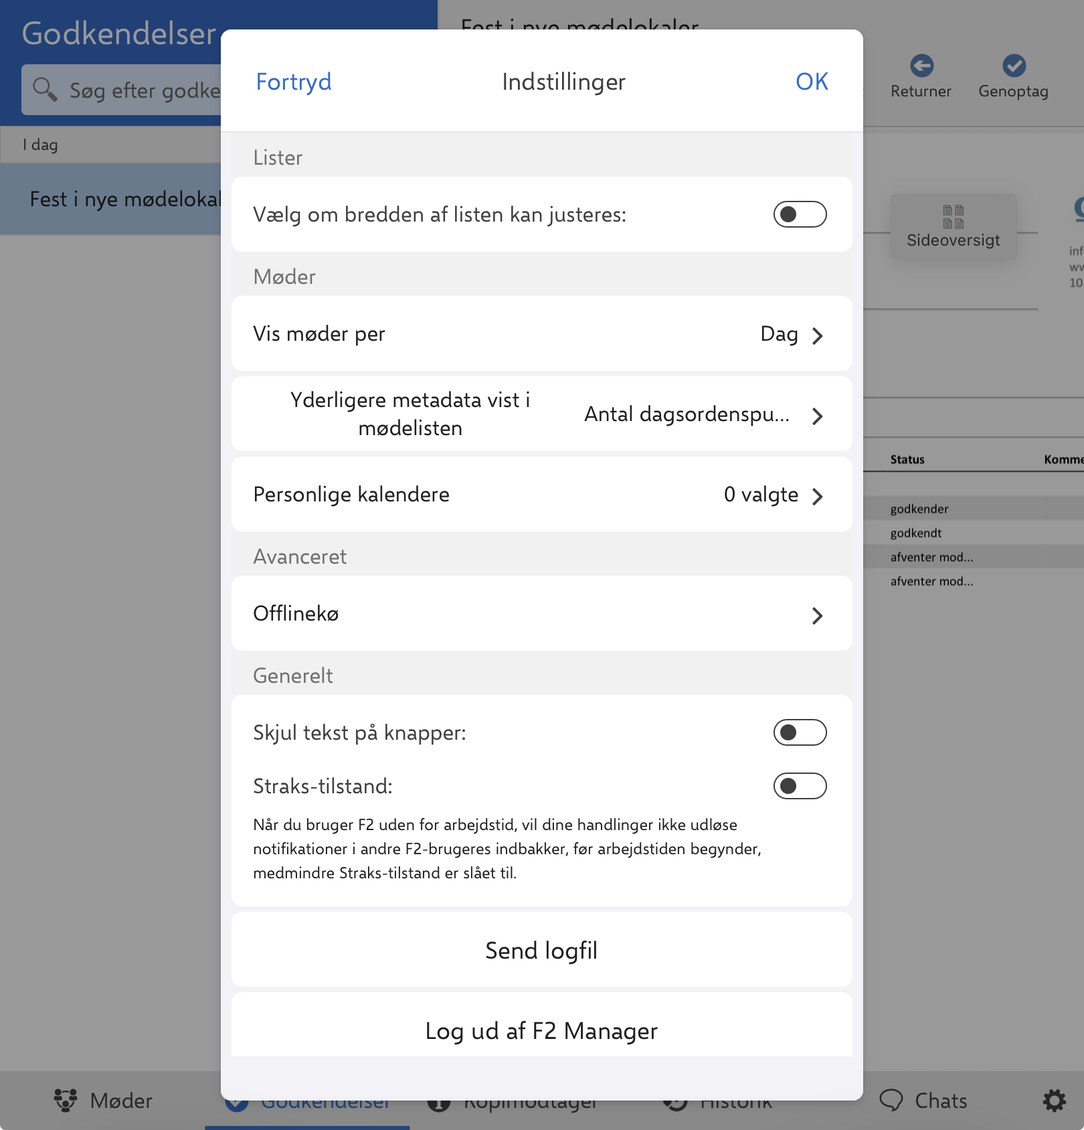Switch to the Møder tab
The width and height of the screenshot is (1084, 1130).
(103, 1101)
